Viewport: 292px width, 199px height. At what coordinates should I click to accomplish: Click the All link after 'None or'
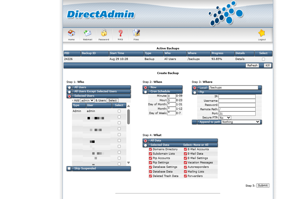point(207,145)
